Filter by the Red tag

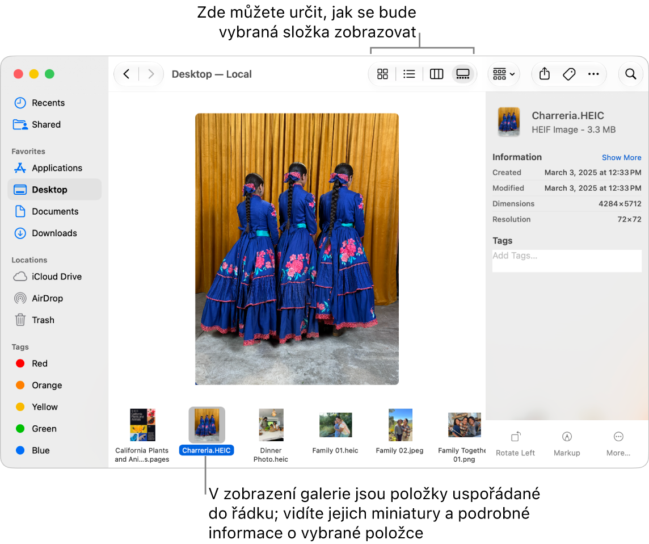(54, 363)
